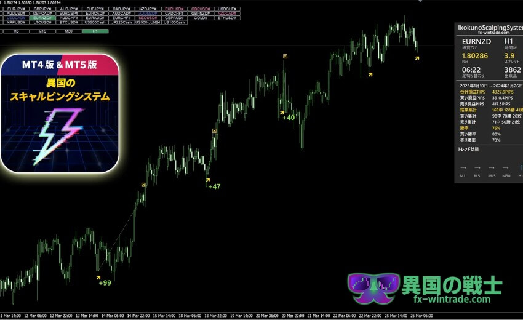The image size is (523, 320).
Task: Switch chart to LTCUSD# symbol
Action: click(42, 22)
